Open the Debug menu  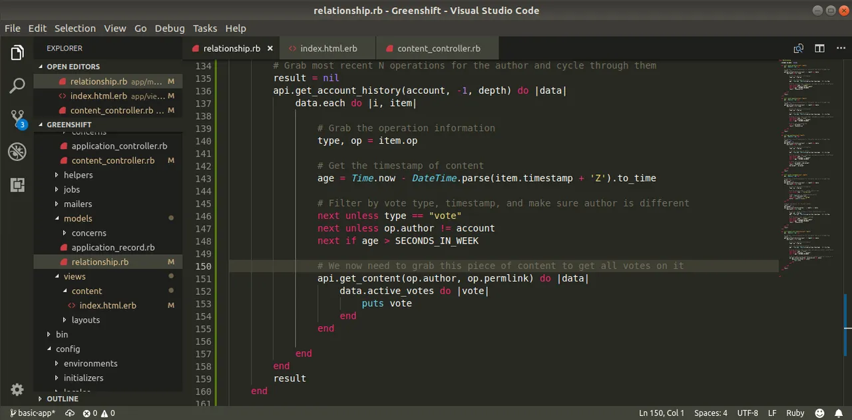170,28
